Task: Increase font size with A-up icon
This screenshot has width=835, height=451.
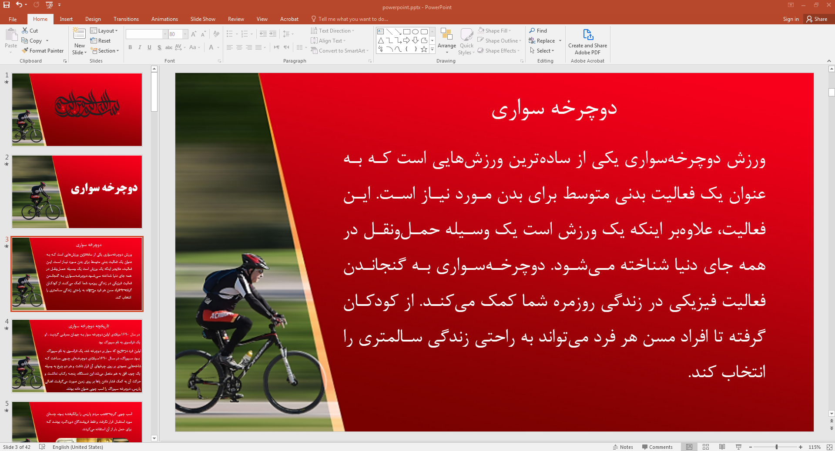Action: pyautogui.click(x=194, y=34)
